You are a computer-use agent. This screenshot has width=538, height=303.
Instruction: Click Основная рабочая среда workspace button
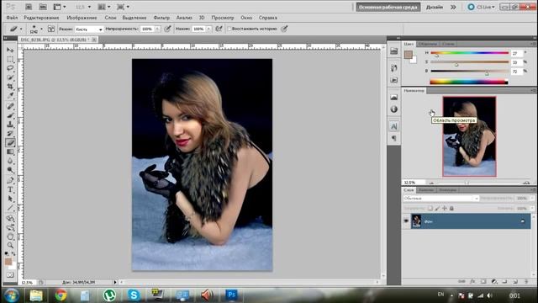388,7
